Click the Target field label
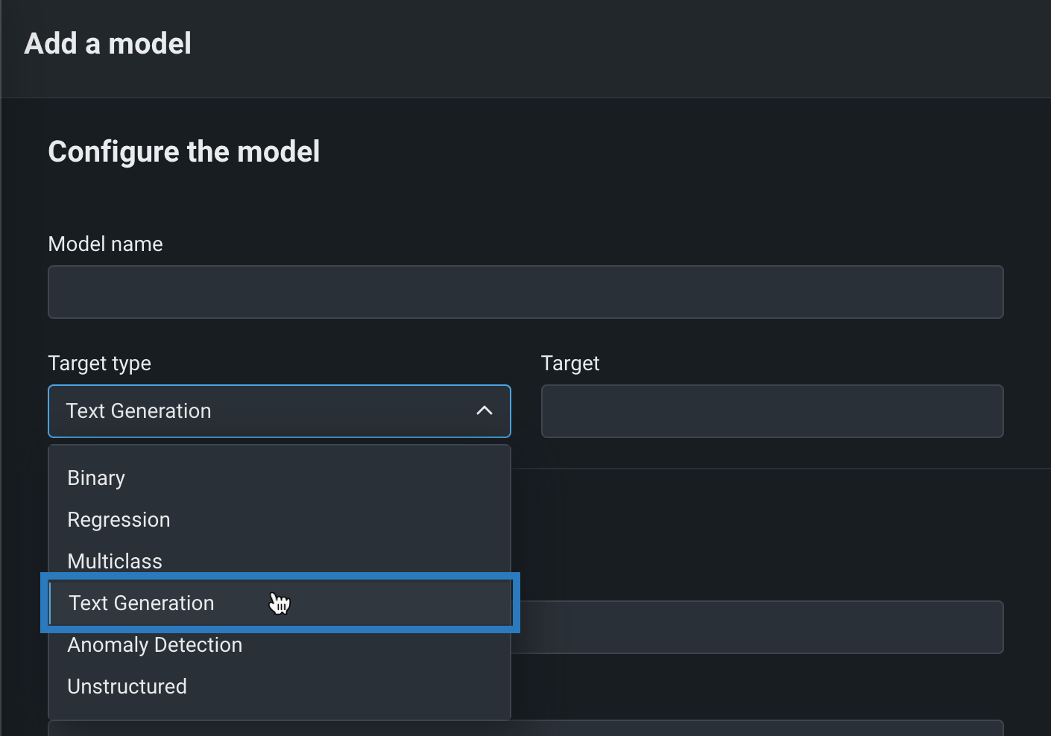This screenshot has height=736, width=1051. click(570, 364)
